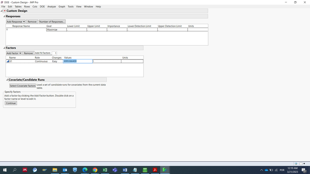Open the Analyze menu
The height and width of the screenshot is (174, 310).
point(52,7)
